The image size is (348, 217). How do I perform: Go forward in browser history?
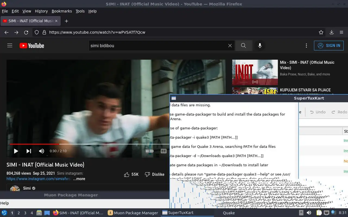tap(16, 32)
